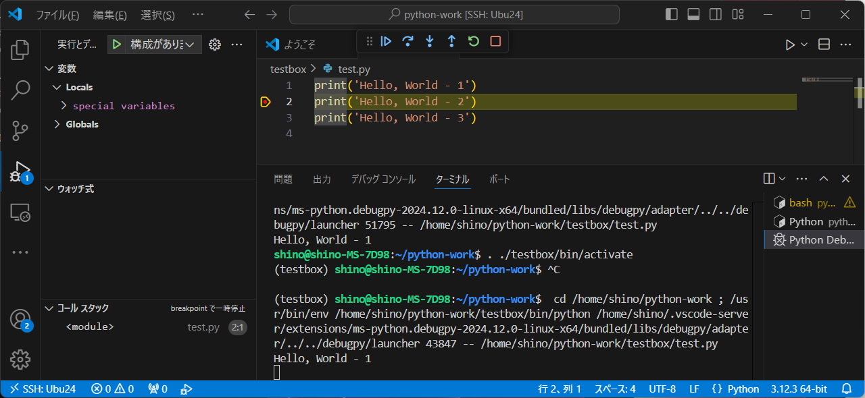
Task: Toggle the bottom panel visibility
Action: pos(693,13)
